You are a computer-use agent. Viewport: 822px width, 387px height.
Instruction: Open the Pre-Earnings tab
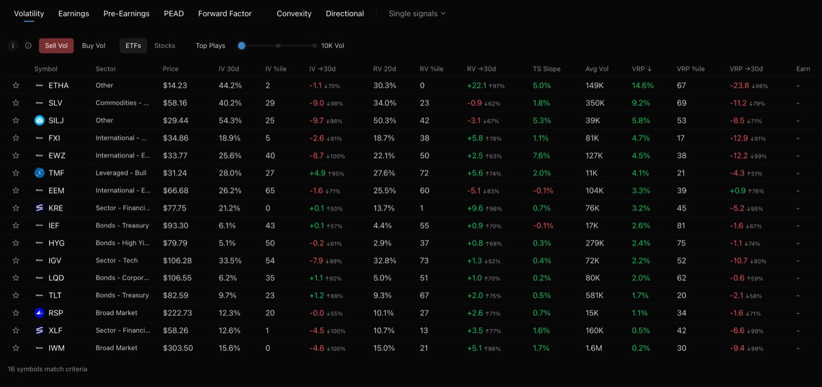[127, 14]
